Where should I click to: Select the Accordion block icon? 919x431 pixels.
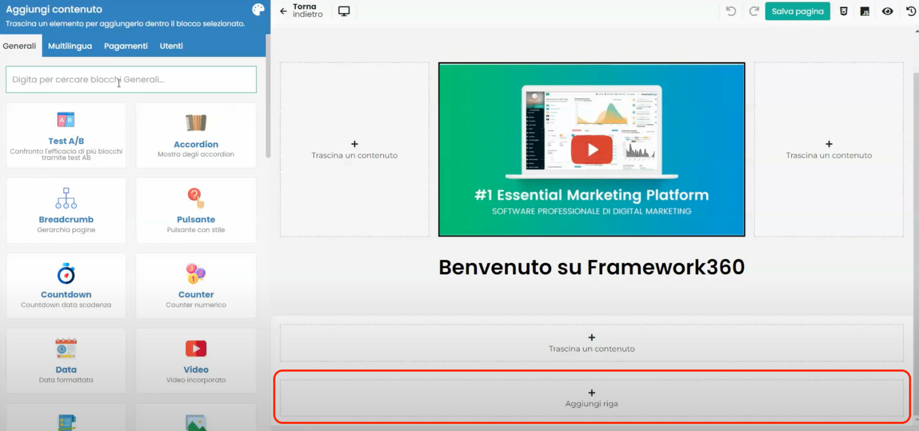coord(196,123)
